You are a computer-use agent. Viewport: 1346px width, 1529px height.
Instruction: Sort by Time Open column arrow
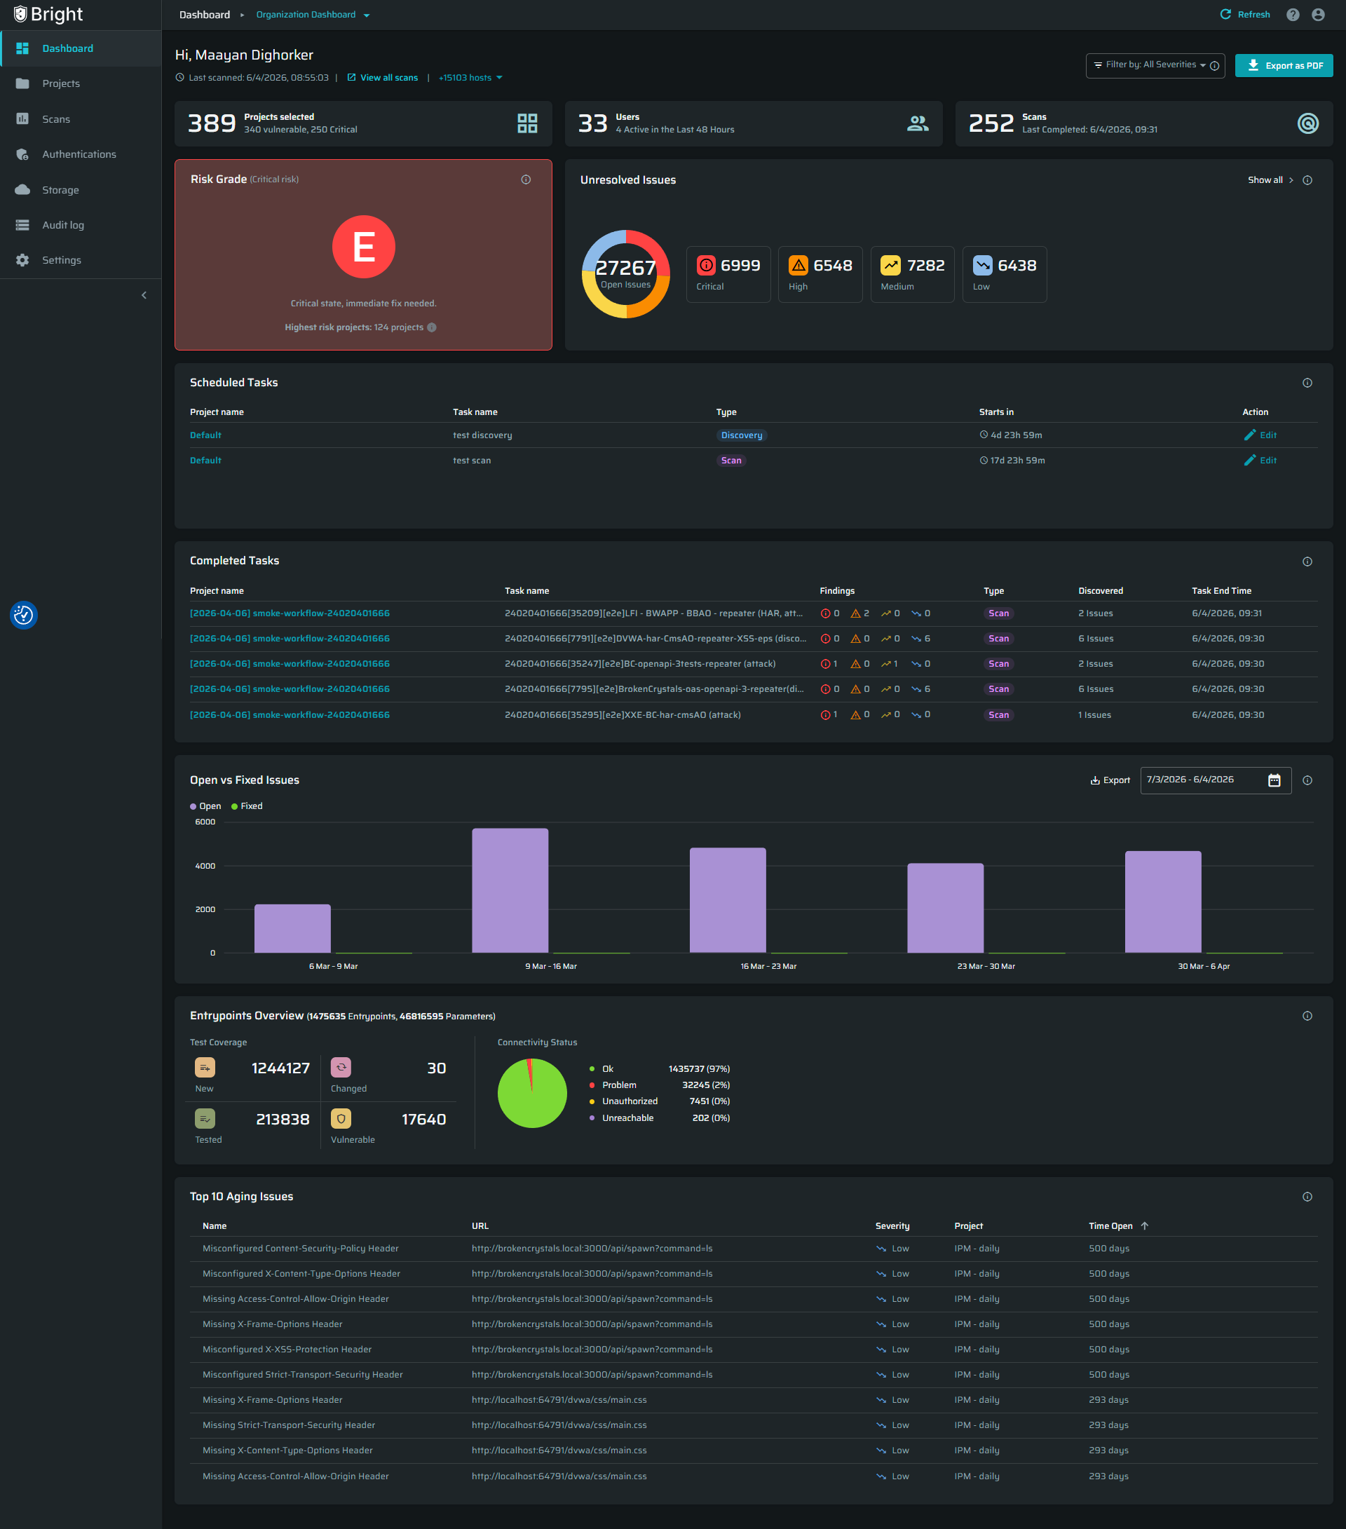coord(1145,1226)
